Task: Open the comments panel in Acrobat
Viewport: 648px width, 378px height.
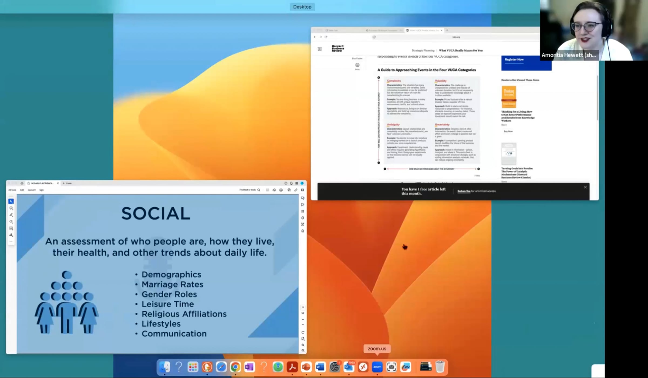Action: pos(303,198)
